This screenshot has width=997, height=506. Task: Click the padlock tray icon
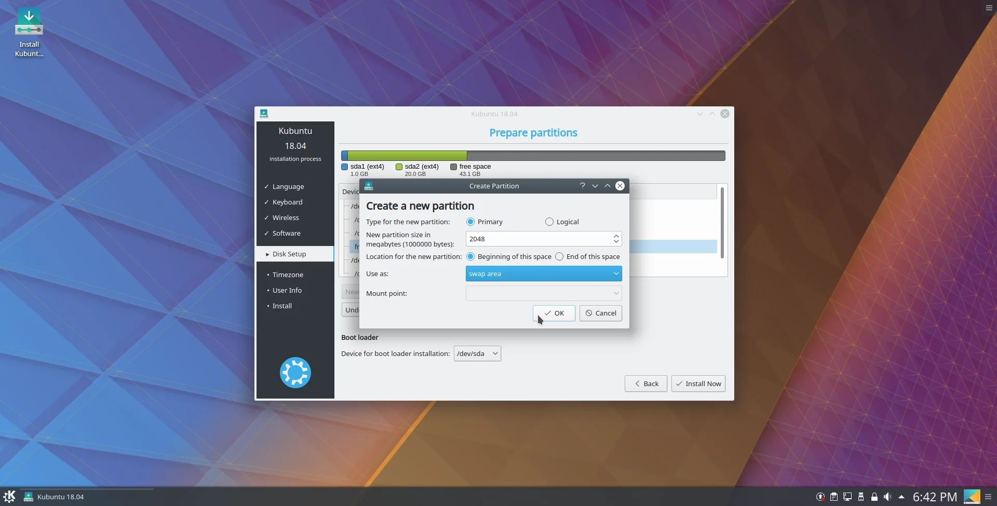pyautogui.click(x=874, y=497)
